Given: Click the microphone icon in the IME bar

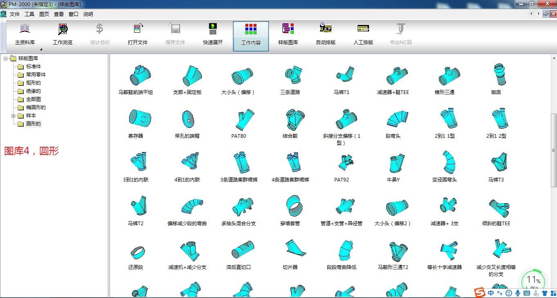Looking at the screenshot, I should point(517,293).
